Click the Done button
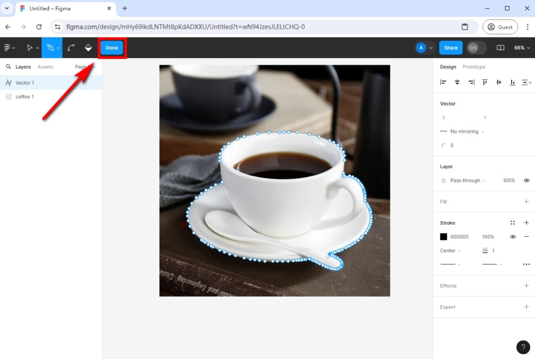This screenshot has width=535, height=359. (111, 47)
